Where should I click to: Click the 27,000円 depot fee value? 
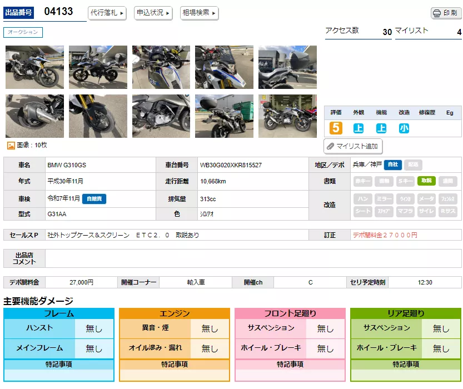pos(82,282)
